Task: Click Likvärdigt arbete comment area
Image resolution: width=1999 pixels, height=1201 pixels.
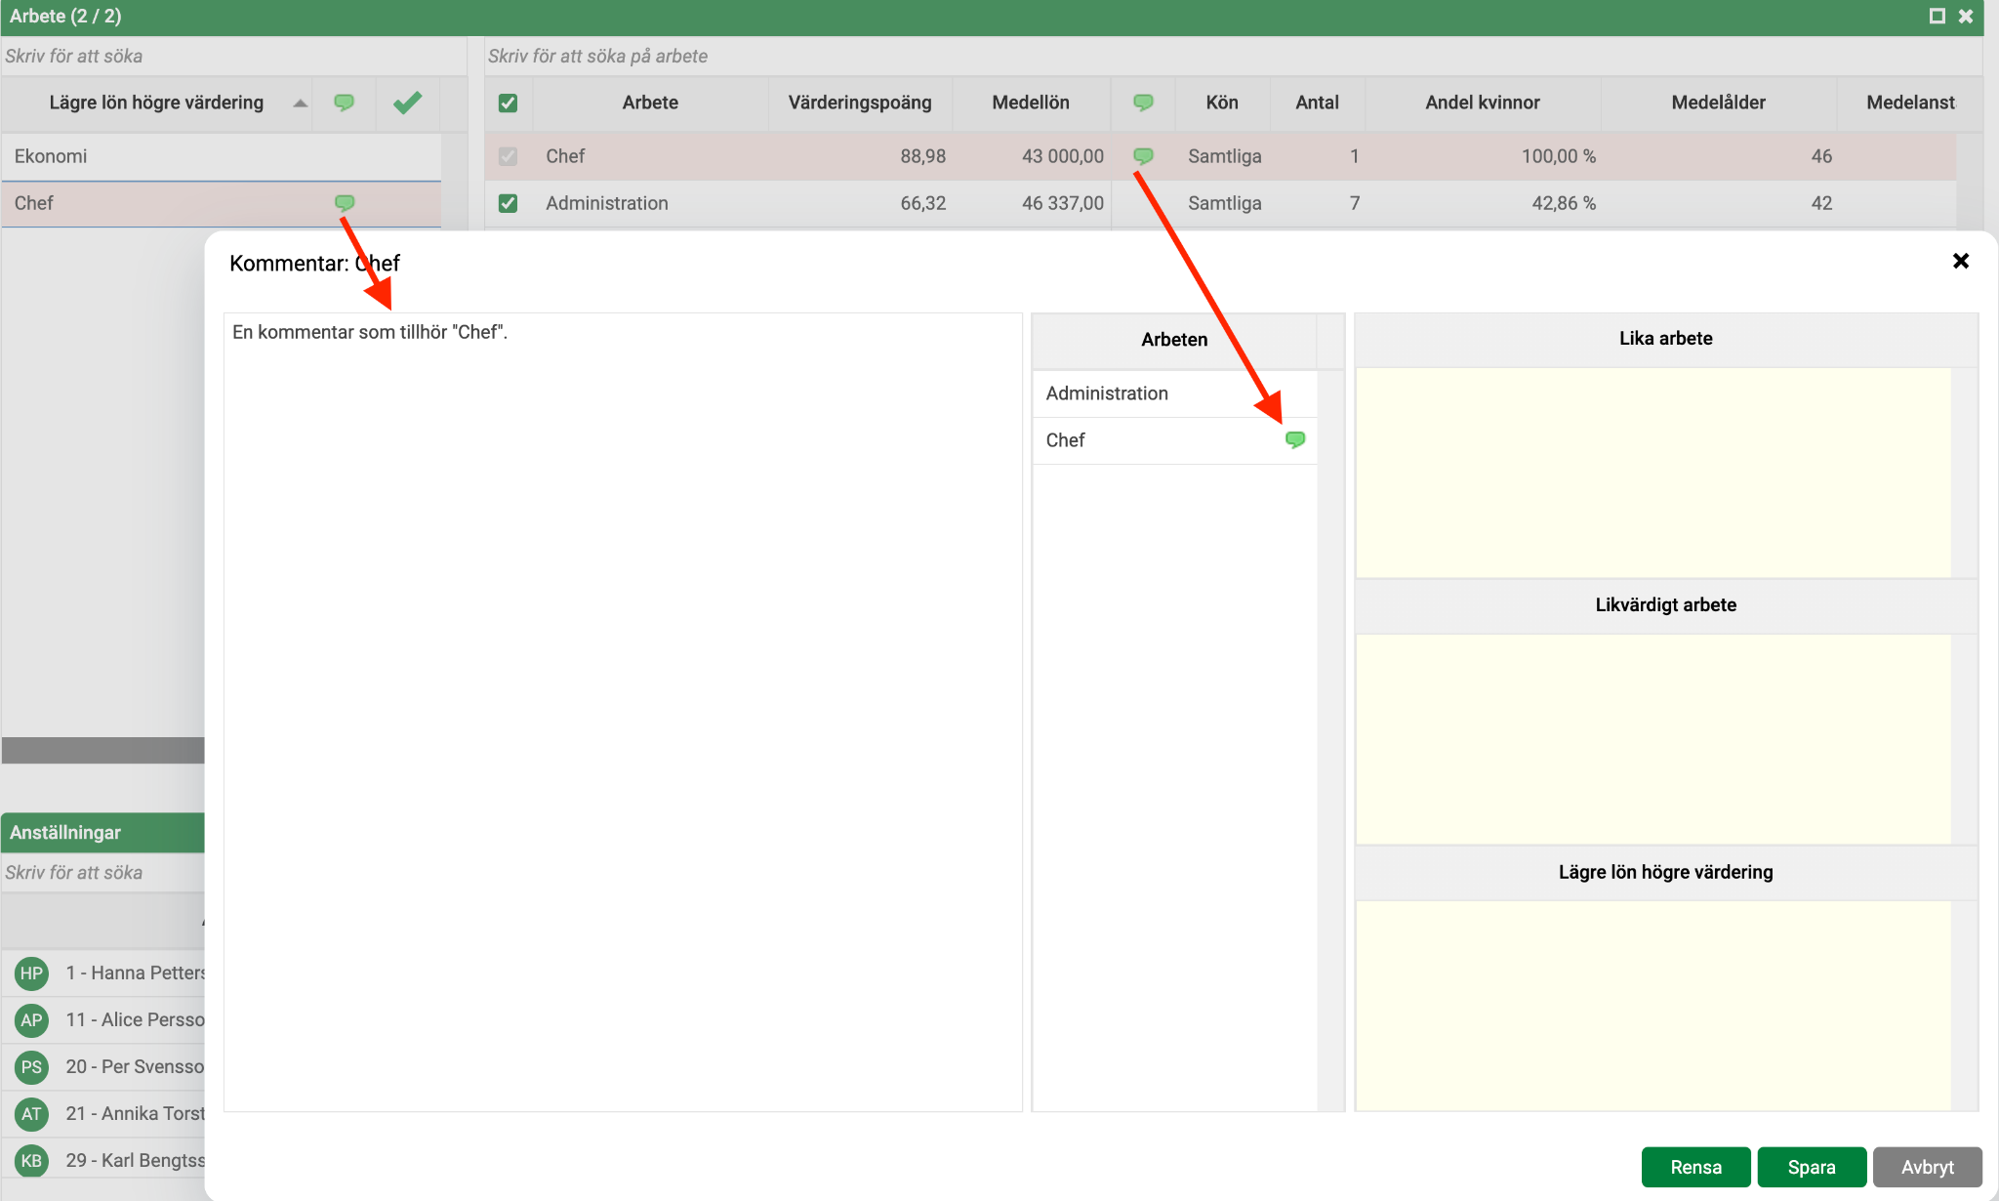Action: tap(1653, 739)
